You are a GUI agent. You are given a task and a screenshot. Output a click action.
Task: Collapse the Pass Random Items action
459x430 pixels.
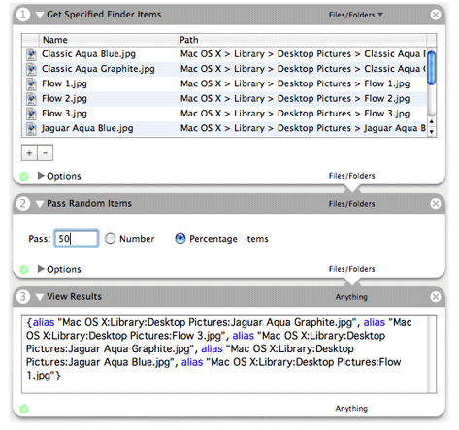click(40, 204)
